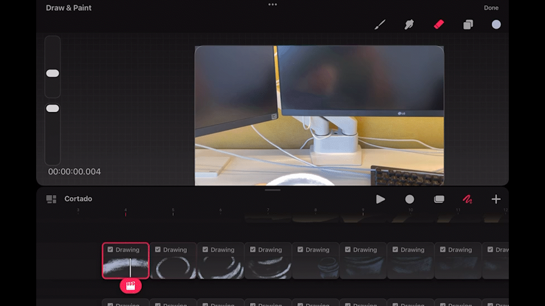Jump to frame 10 on the timeline ruler
Viewport: 545px width, 306px height.
point(410,210)
